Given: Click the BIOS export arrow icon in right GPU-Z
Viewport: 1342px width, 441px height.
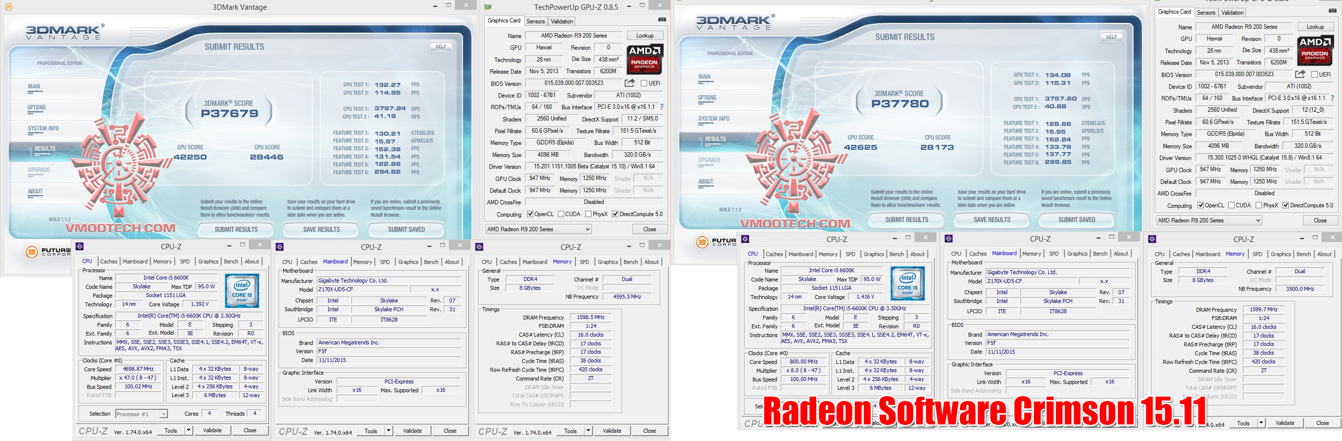Looking at the screenshot, I should tap(1301, 74).
